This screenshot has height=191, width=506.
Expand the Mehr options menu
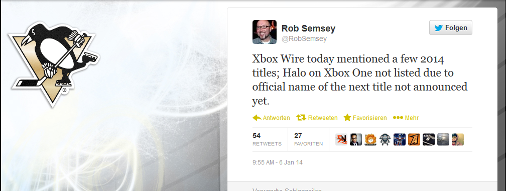point(406,117)
